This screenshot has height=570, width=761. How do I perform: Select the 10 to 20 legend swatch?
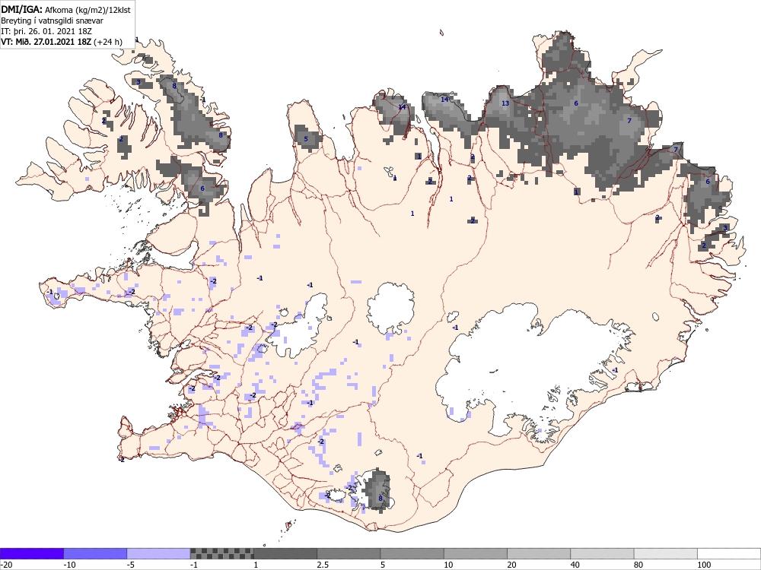click(x=476, y=553)
